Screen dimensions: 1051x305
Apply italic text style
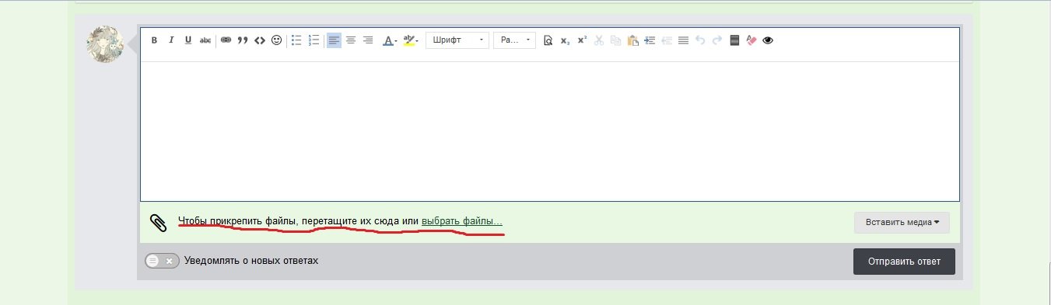[x=171, y=40]
